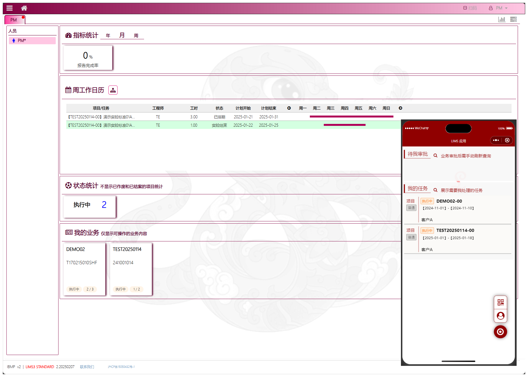The width and height of the screenshot is (528, 377).
Task: Click the home icon in the header
Action: (x=24, y=8)
